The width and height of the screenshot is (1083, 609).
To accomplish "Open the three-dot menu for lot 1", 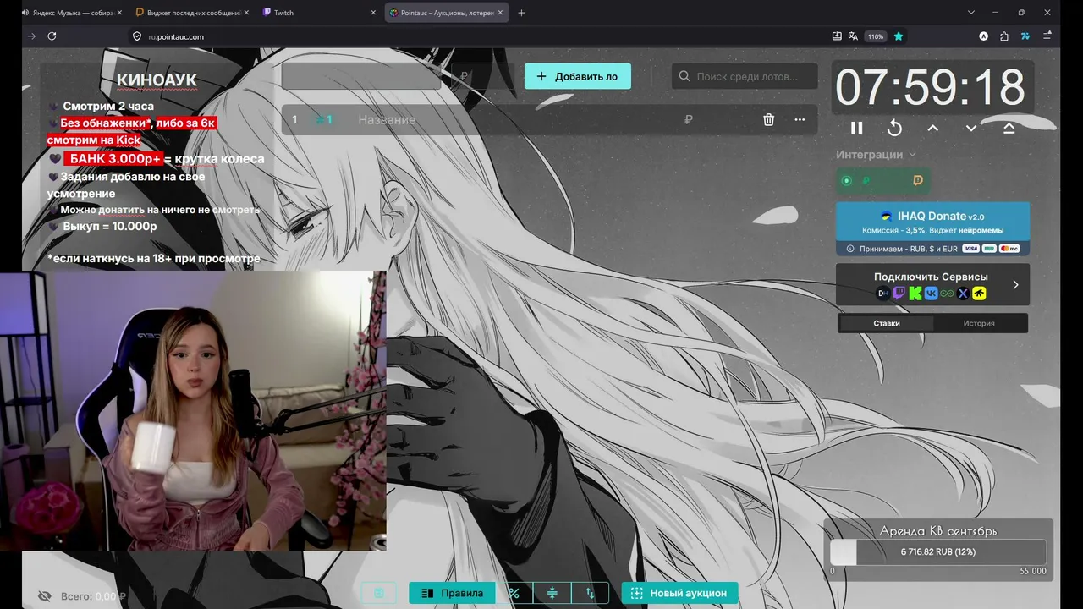I will (x=800, y=120).
